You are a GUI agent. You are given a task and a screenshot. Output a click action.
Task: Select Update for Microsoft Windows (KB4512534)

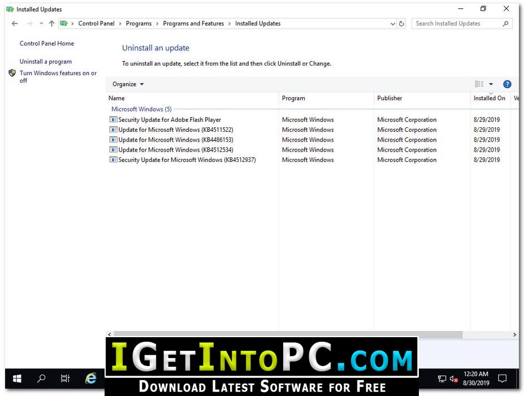click(176, 150)
